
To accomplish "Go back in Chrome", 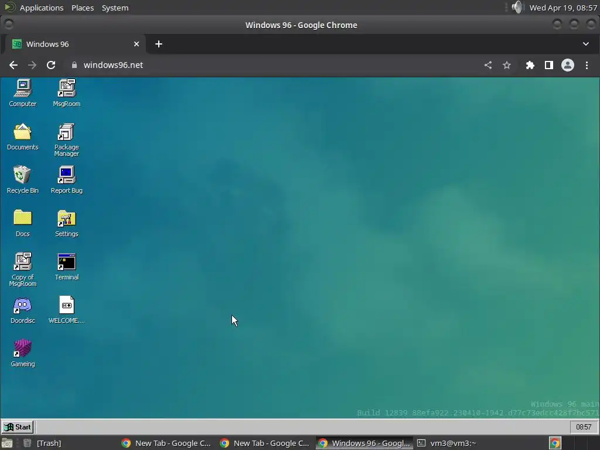I will 13,65.
